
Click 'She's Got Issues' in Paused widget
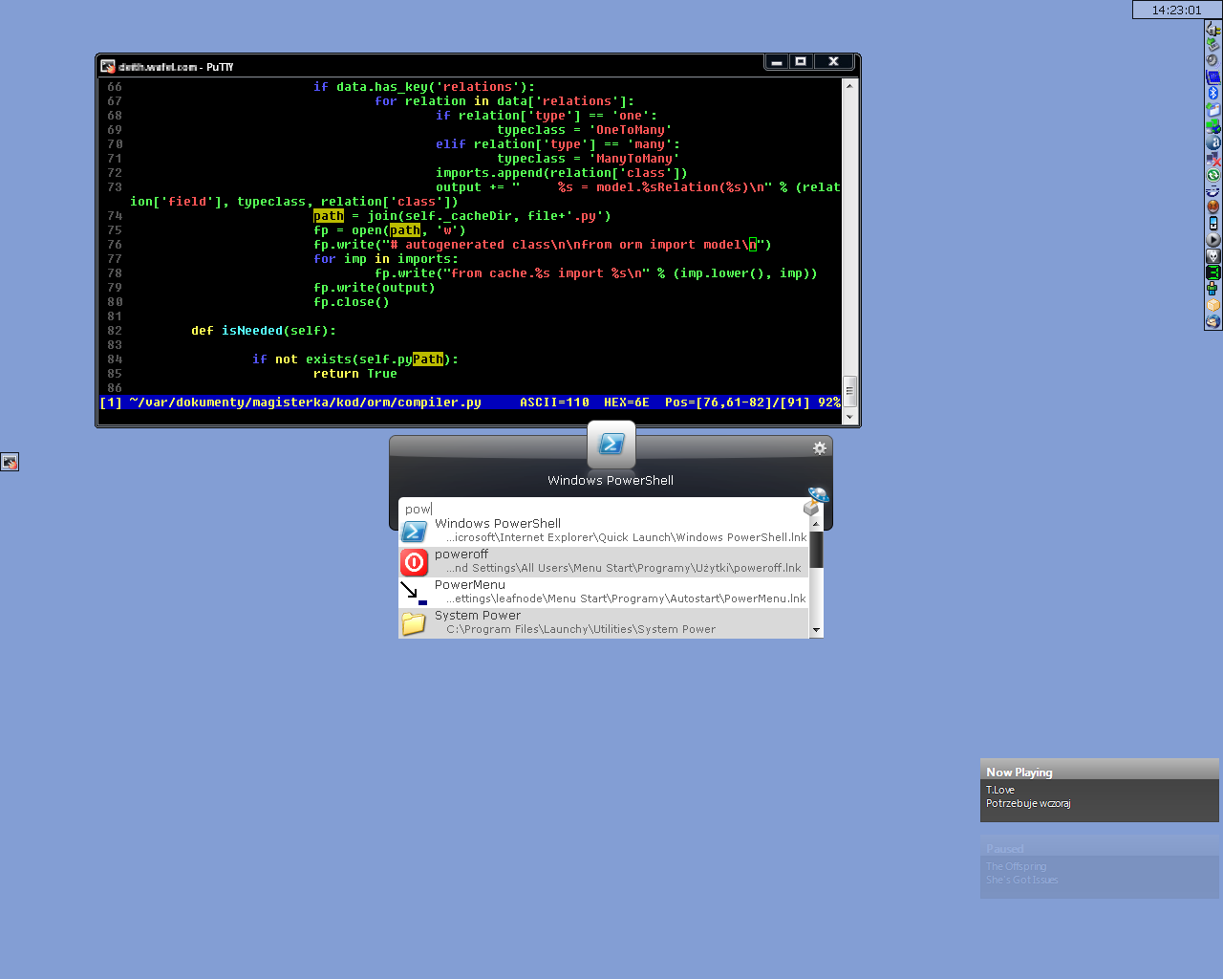[x=1022, y=880]
